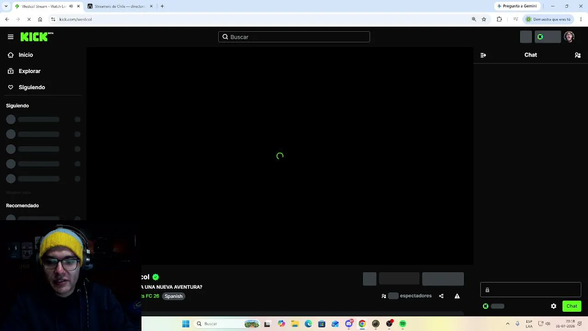The height and width of the screenshot is (331, 588).
Task: Click the Inicio home icon in sidebar
Action: pos(11,55)
